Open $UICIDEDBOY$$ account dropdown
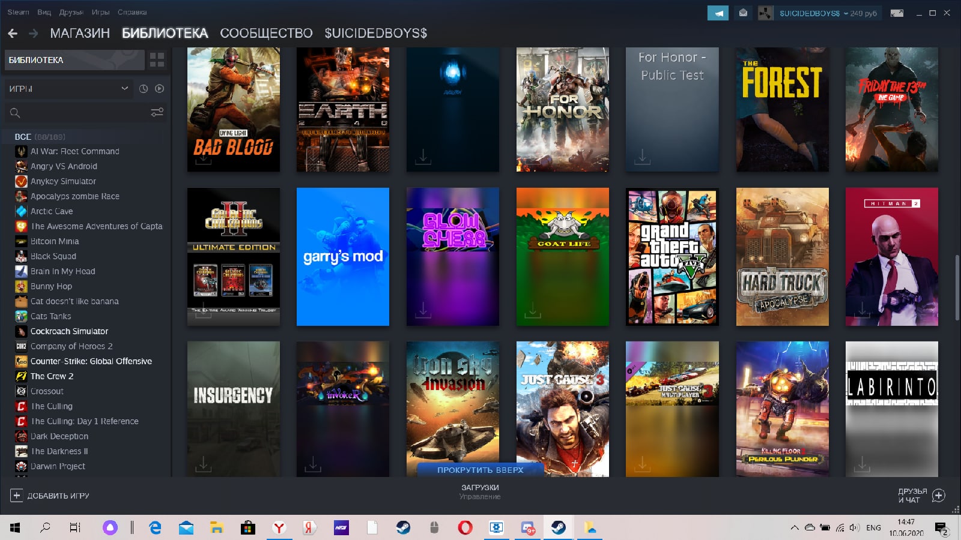 tap(820, 13)
